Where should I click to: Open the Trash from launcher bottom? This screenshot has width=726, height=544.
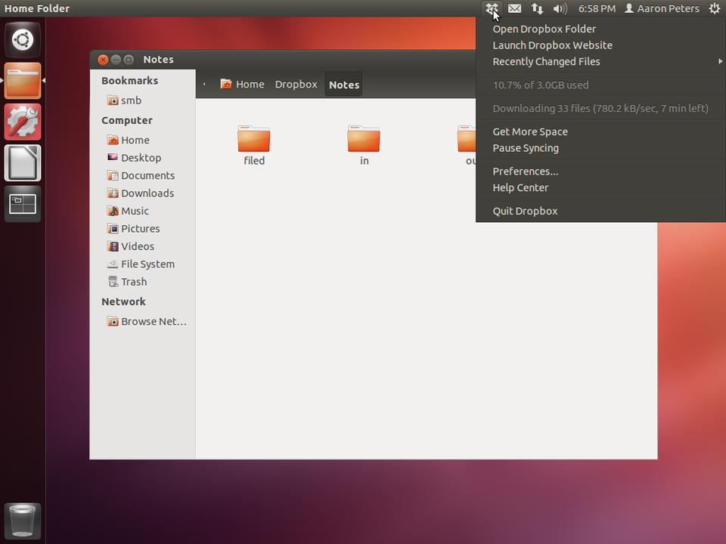coord(23,521)
